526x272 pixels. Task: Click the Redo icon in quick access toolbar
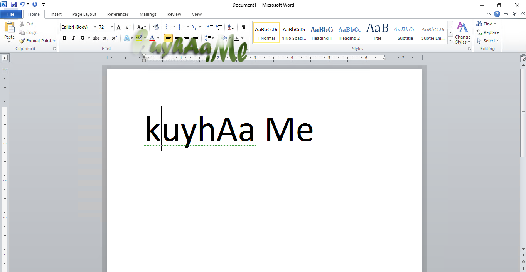pos(35,4)
